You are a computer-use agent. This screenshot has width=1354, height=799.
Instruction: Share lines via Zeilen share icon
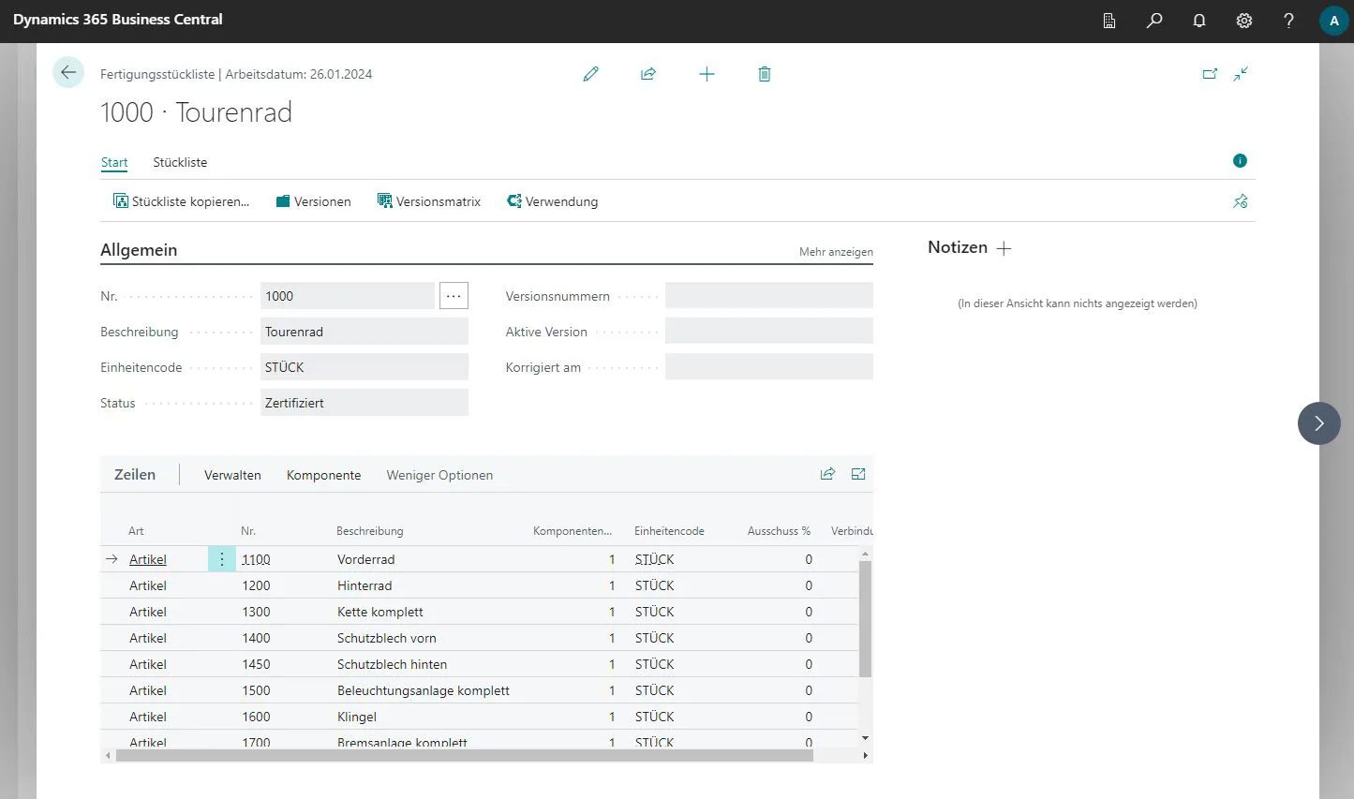(x=827, y=474)
